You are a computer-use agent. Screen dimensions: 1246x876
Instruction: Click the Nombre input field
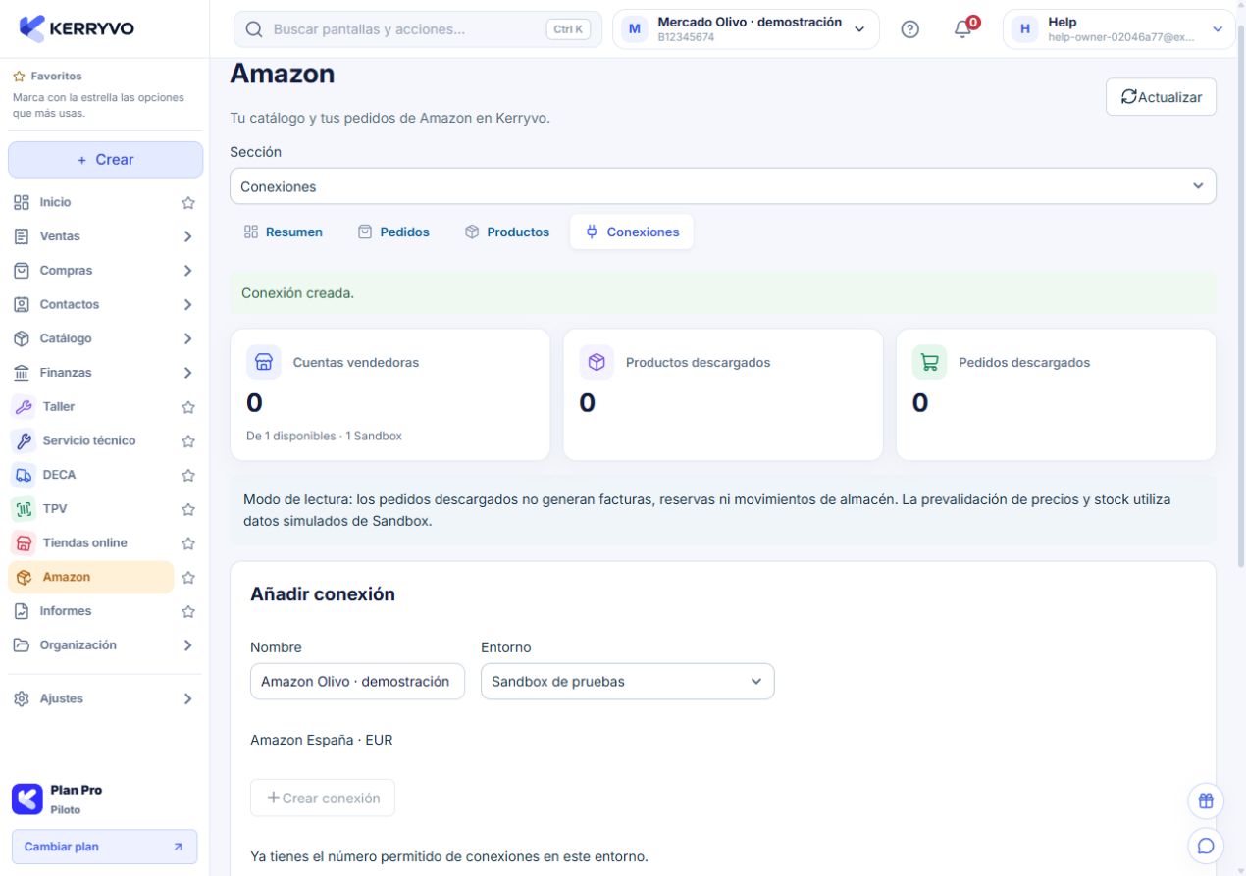tap(357, 681)
